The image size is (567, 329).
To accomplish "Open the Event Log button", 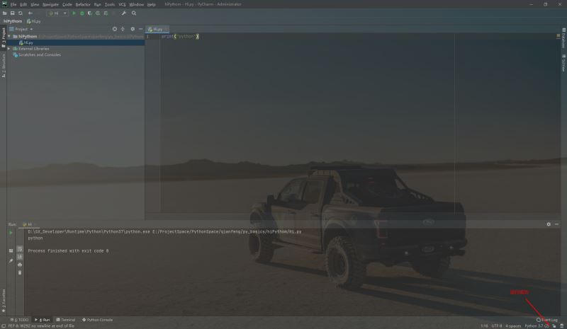I will coord(547,320).
